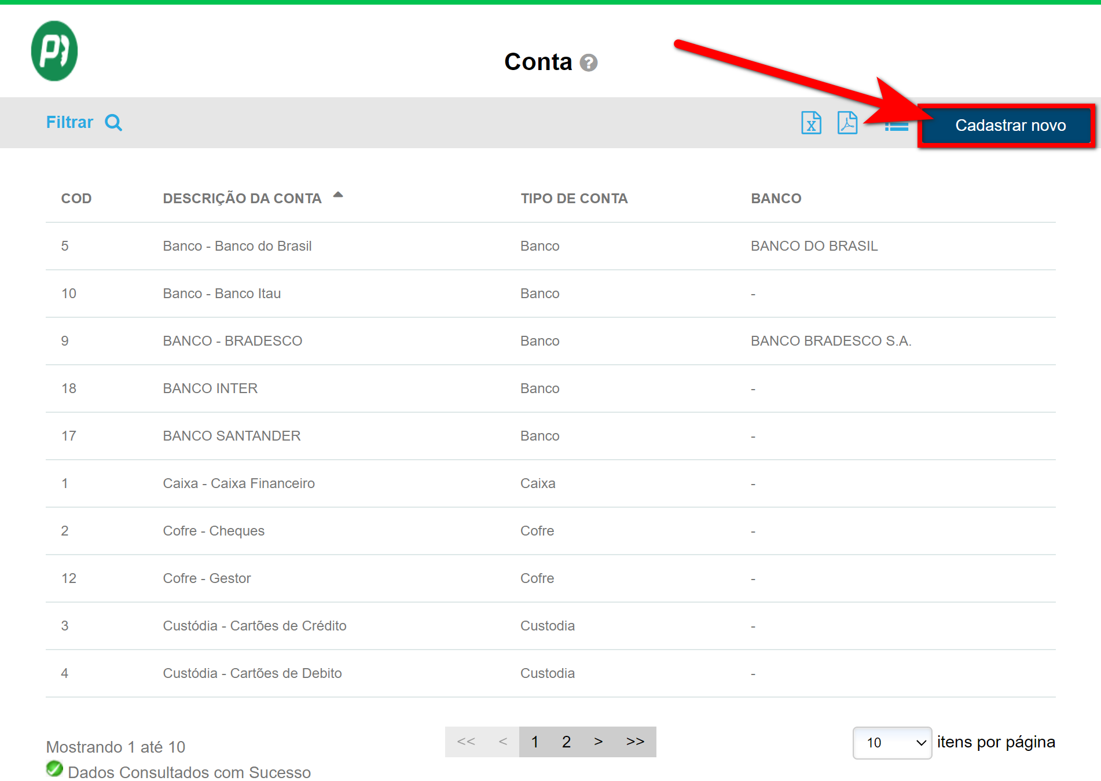Select page 1 in pagination
1101x781 pixels.
535,742
